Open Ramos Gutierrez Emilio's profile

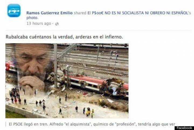(50, 13)
